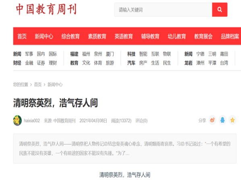Open the 首页 item in the red navigation bar
This screenshot has width=241, height=180.
pyautogui.click(x=22, y=36)
